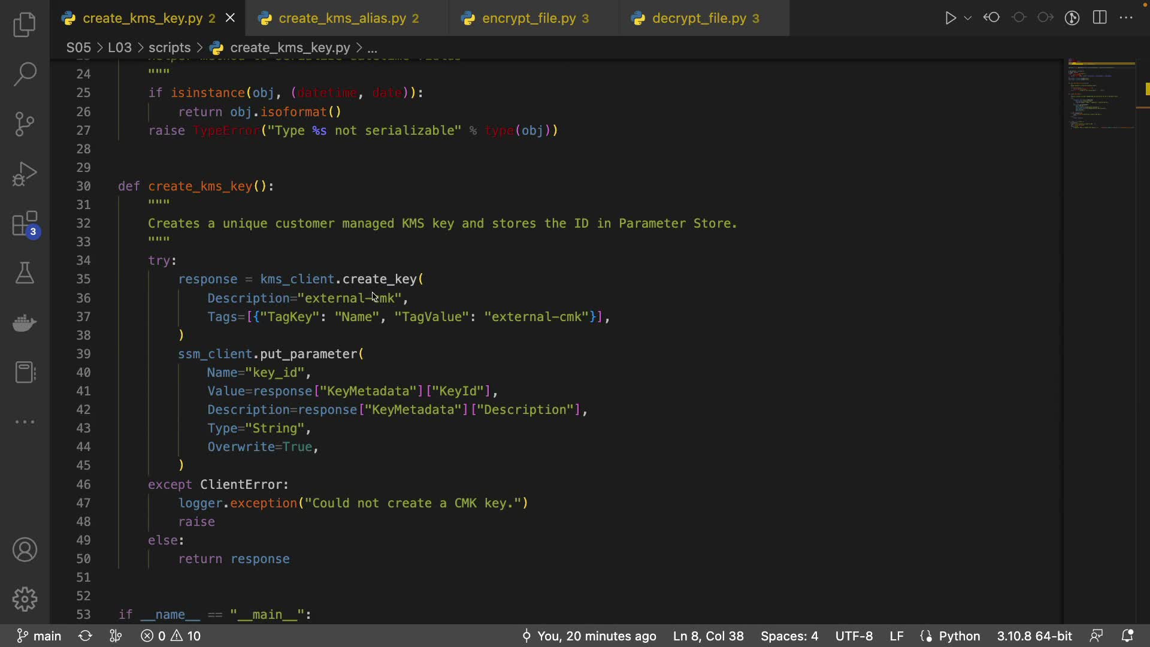
Task: Open the Source Control view
Action: point(25,124)
